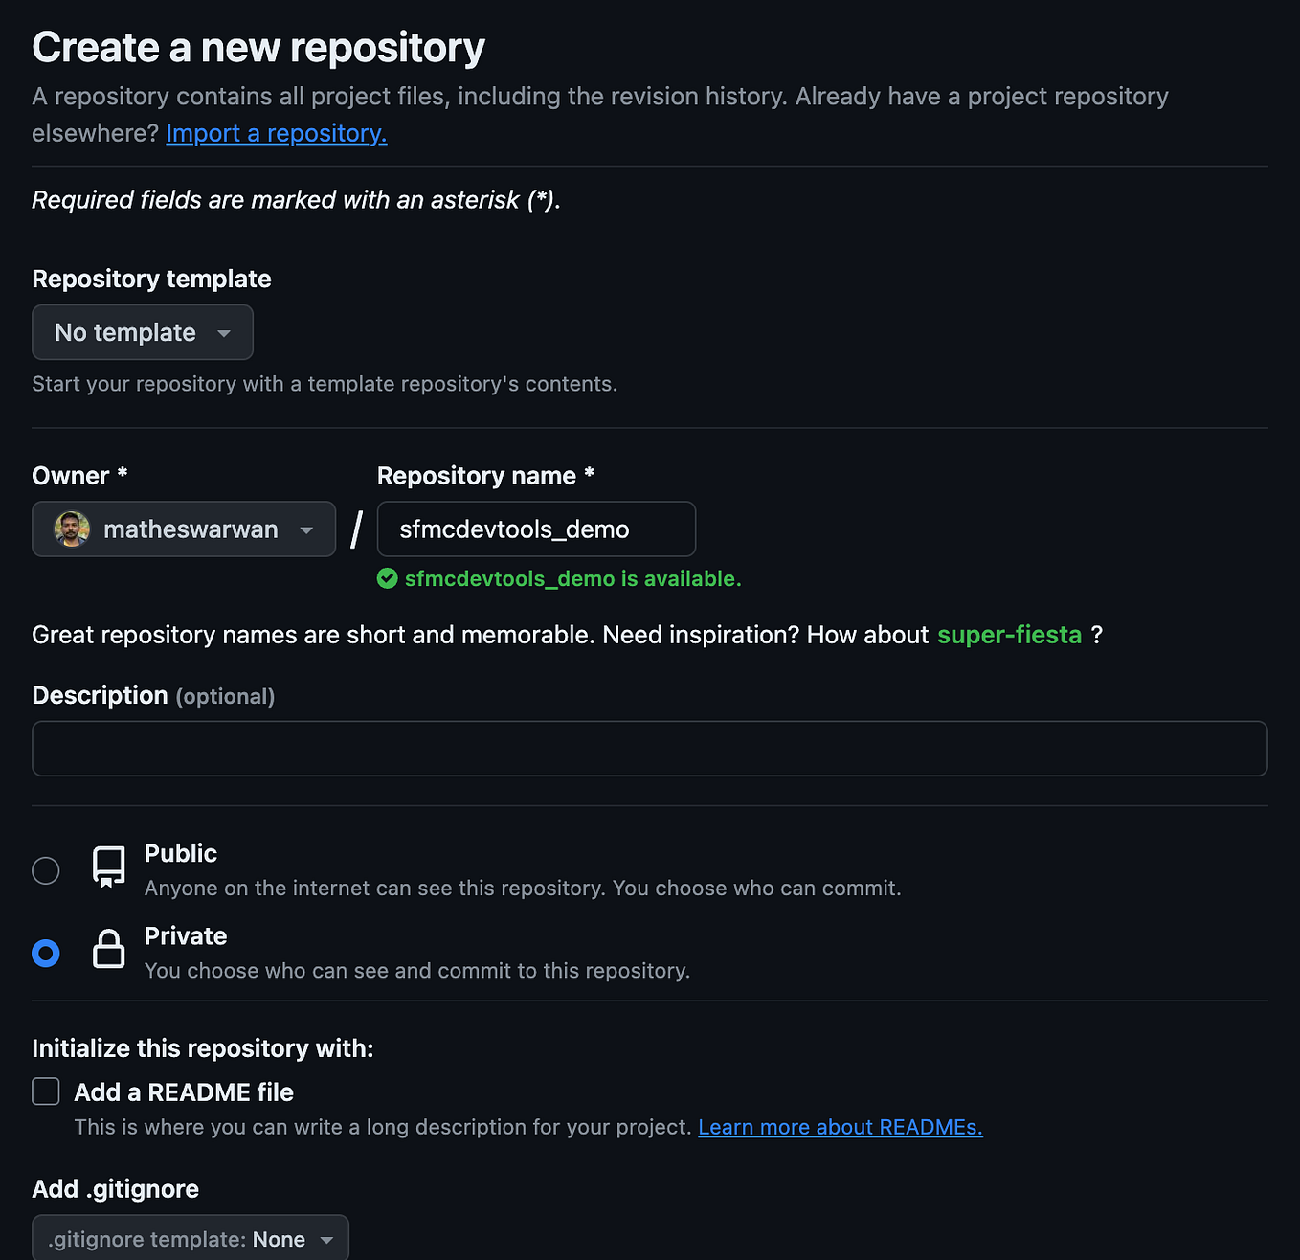Click the Add a README file label
The image size is (1300, 1260).
pyautogui.click(x=184, y=1091)
